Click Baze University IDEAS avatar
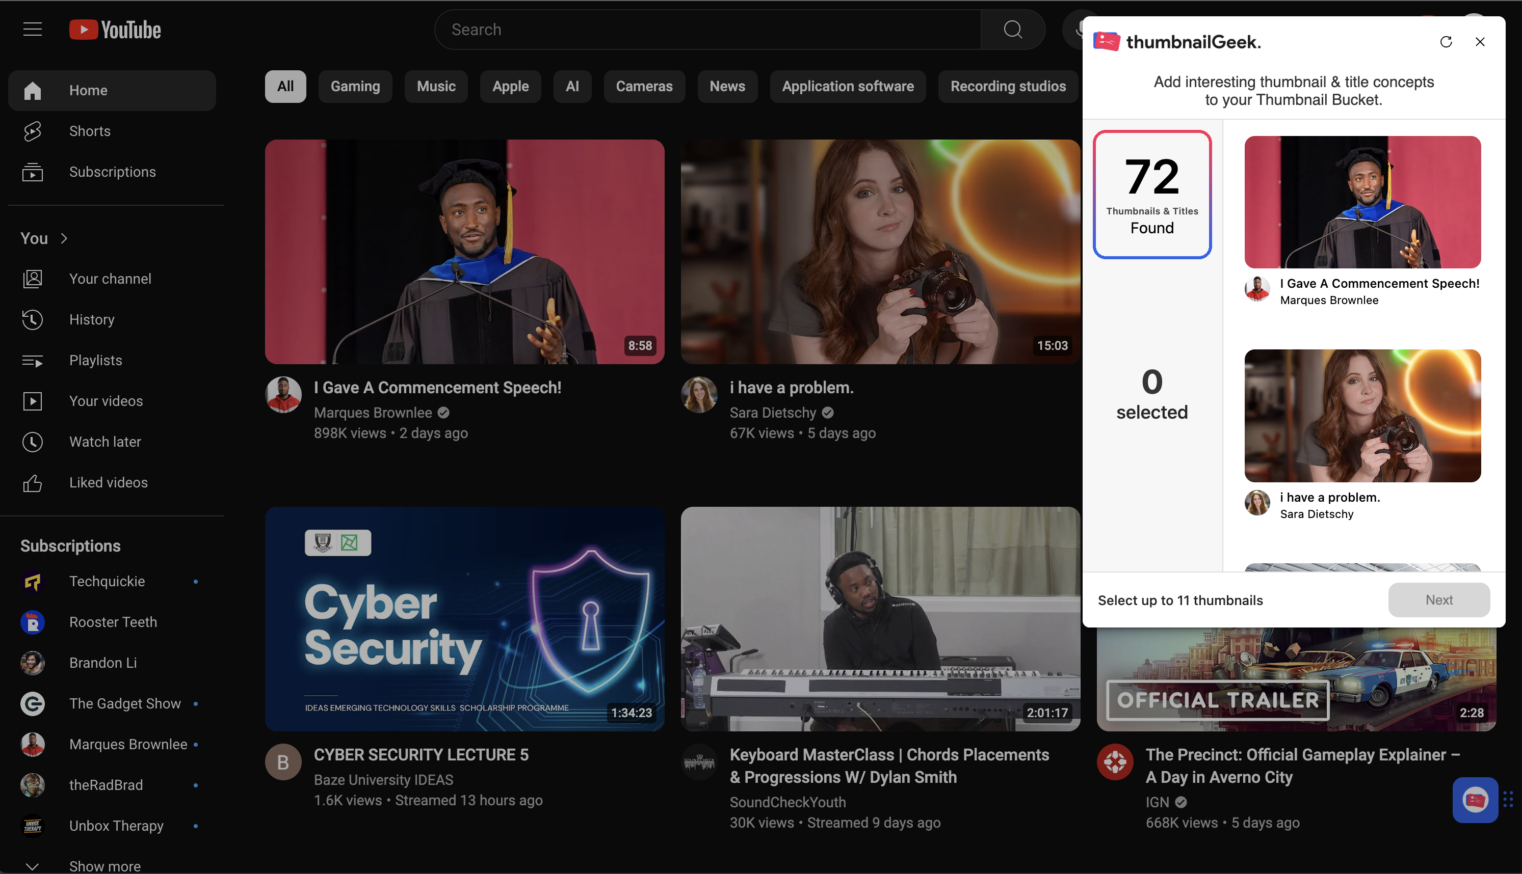1522x874 pixels. coord(283,762)
